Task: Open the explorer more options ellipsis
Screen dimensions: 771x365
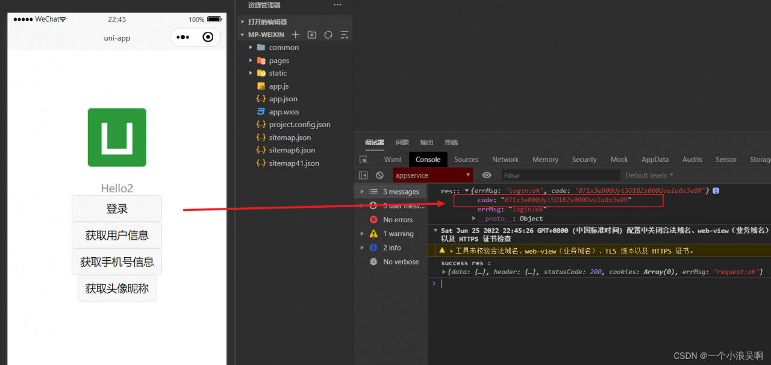Action: (337, 5)
